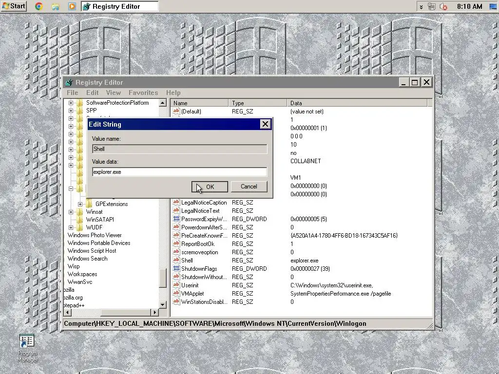Select the Workspaces key
499x374 pixels.
tap(82, 274)
